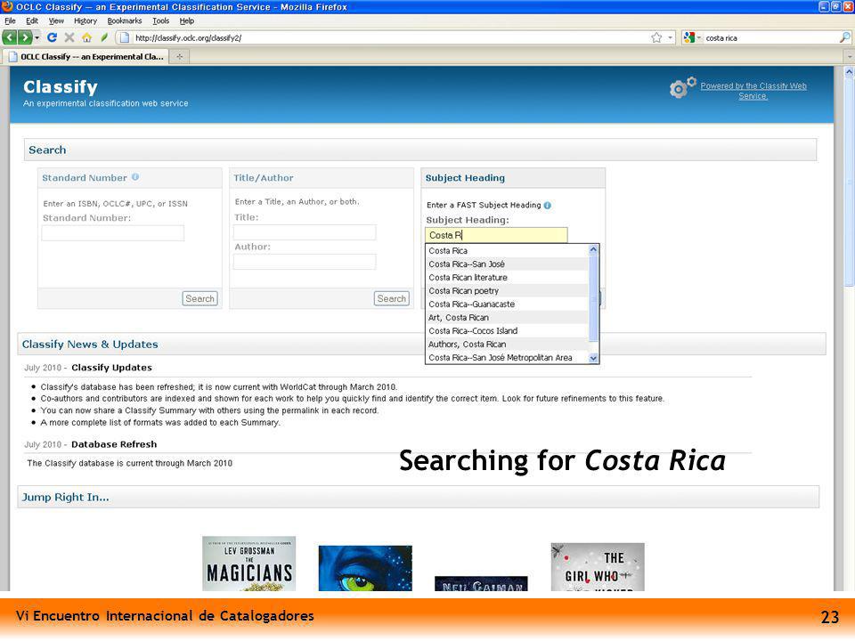
Task: Click the 'Jump Right In...' heading
Action: pos(65,497)
